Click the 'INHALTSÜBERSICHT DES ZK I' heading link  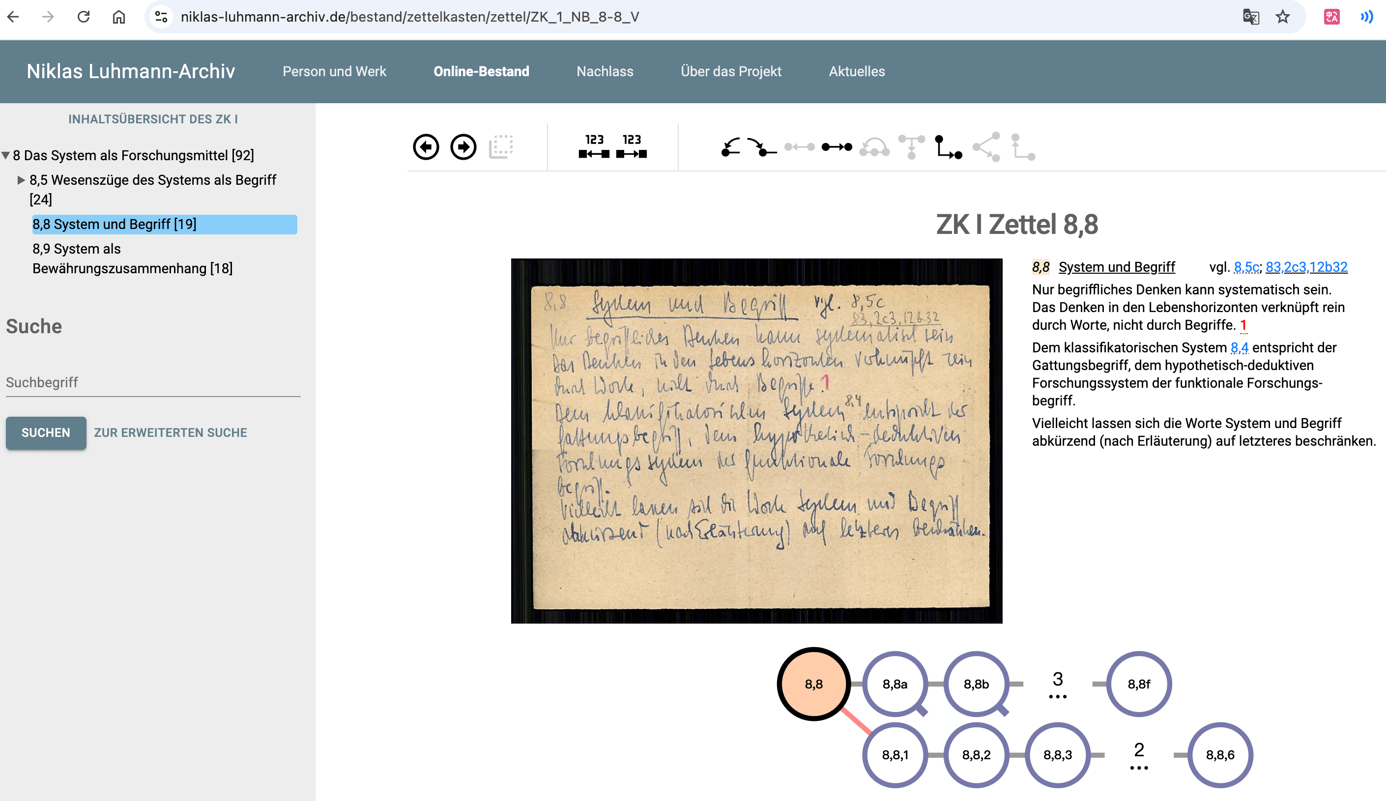pos(153,119)
